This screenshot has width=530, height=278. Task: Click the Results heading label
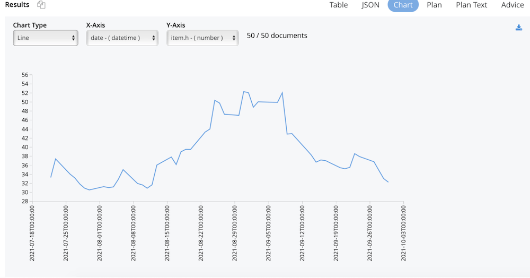17,4
